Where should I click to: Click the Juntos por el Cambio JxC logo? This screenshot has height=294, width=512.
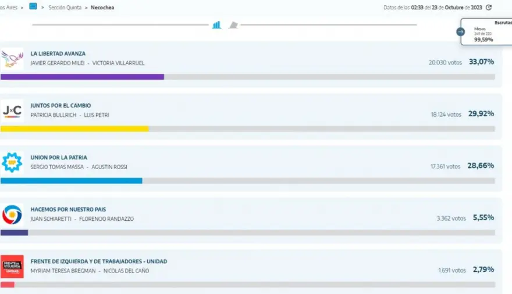(x=12, y=111)
